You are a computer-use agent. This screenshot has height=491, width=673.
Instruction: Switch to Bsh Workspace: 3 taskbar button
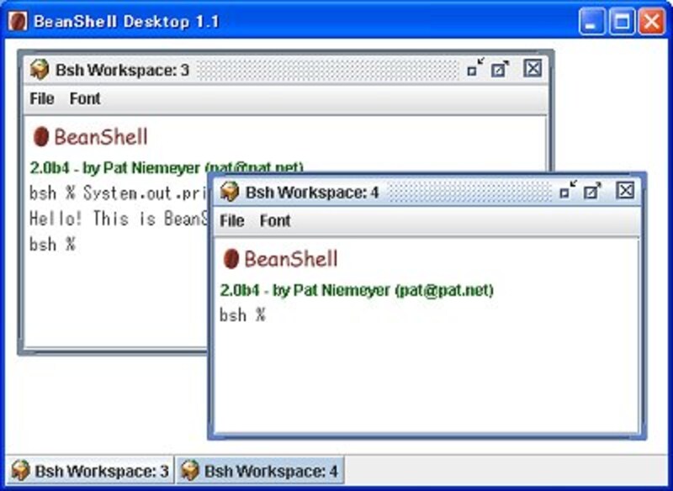coord(89,471)
